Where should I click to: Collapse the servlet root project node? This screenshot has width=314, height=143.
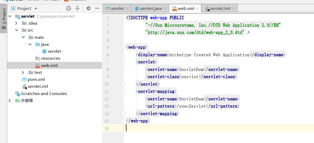10,16
